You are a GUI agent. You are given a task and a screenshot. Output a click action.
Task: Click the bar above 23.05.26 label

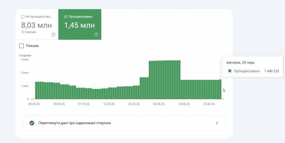point(134,92)
